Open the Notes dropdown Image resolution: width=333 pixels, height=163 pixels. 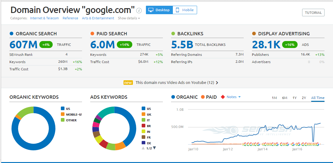234,97
